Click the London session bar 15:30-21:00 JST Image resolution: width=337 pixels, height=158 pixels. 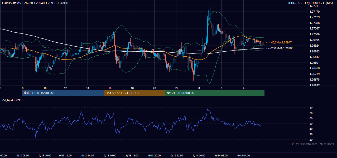(134, 93)
